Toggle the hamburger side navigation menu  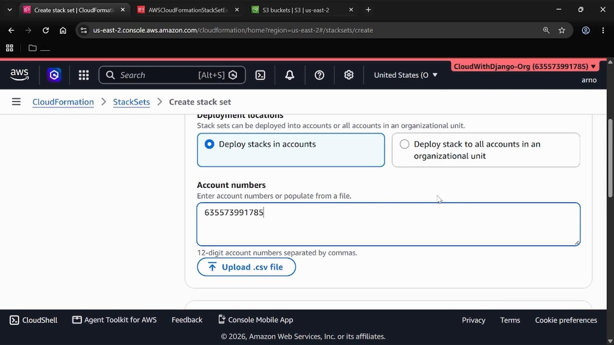(16, 102)
